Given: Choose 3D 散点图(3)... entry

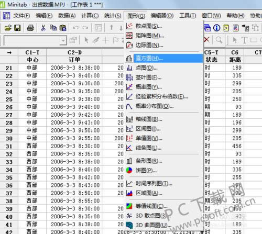Looking at the screenshot, I should pyautogui.click(x=164, y=216).
